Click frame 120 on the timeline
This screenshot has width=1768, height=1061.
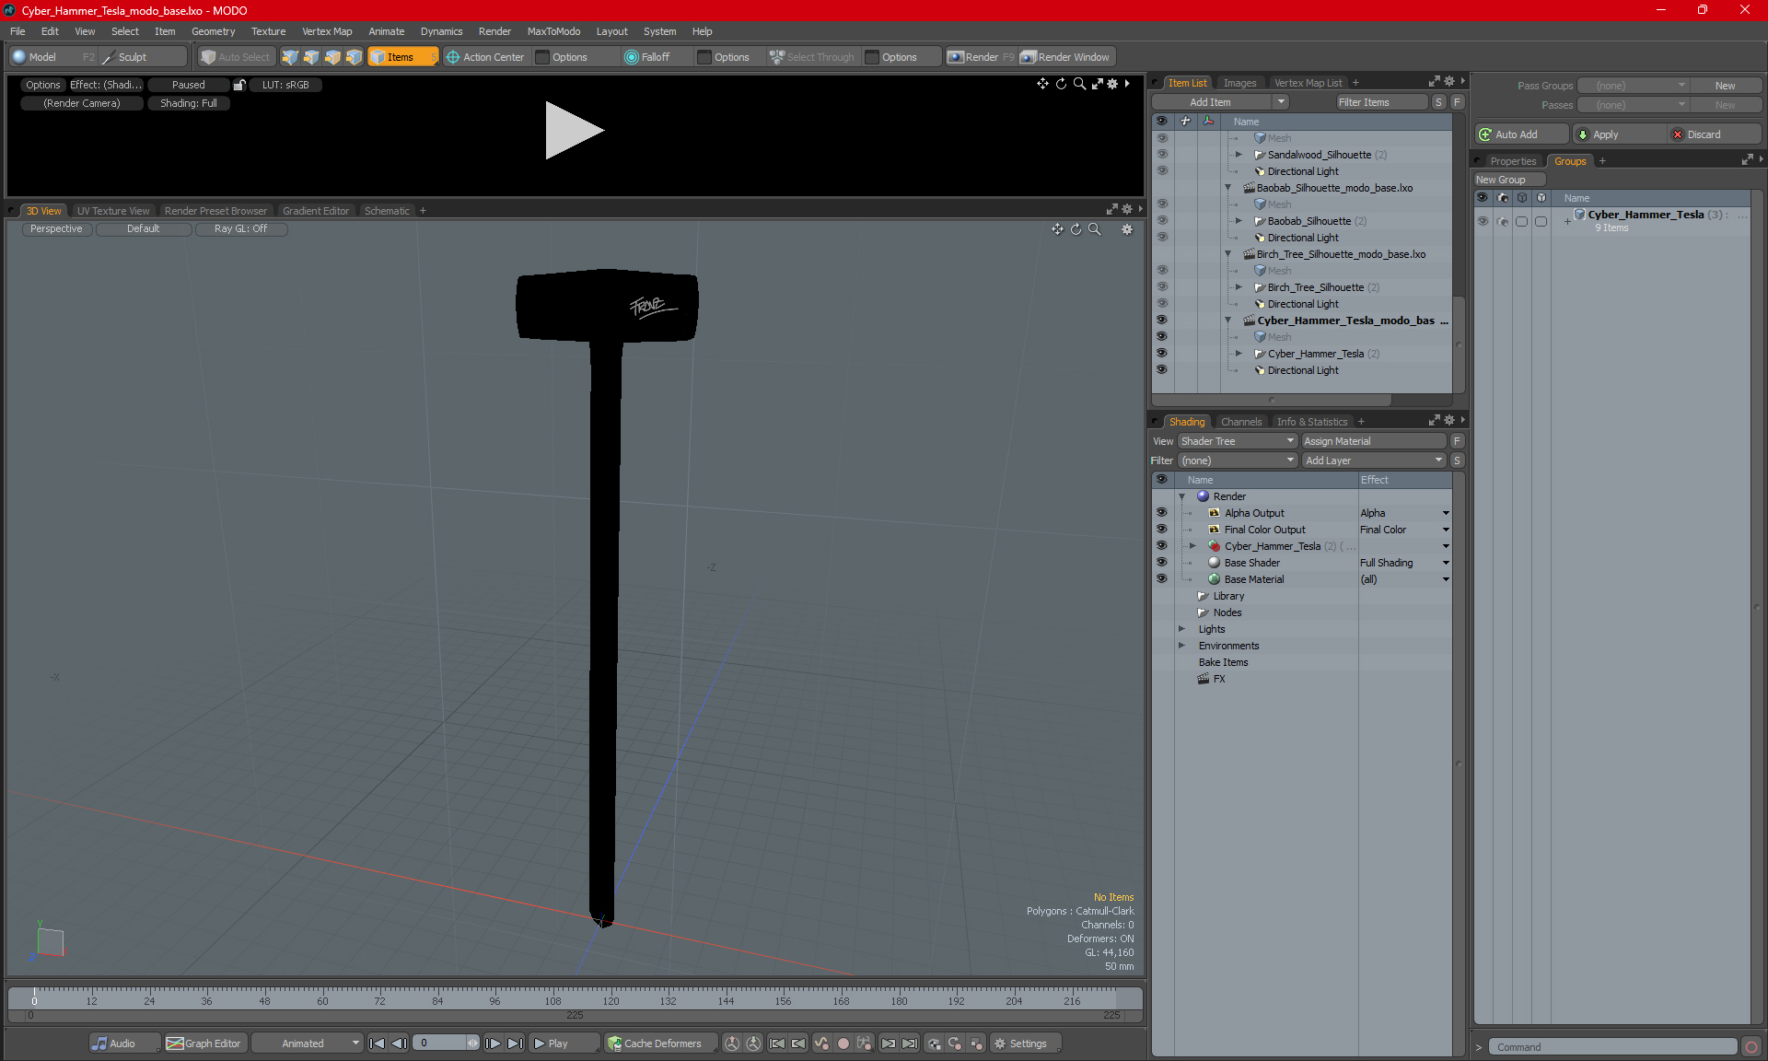coord(611,995)
